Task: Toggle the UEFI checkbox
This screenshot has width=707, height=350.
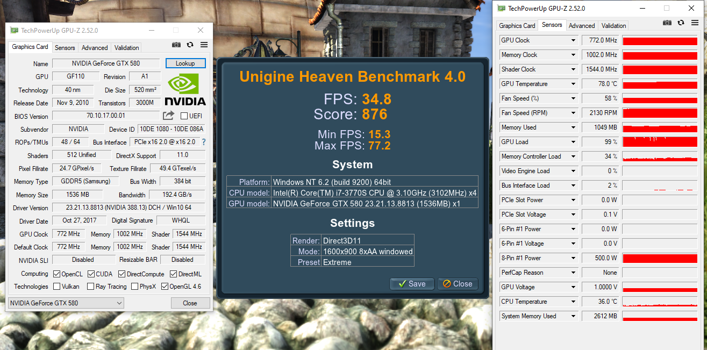Action: [184, 116]
